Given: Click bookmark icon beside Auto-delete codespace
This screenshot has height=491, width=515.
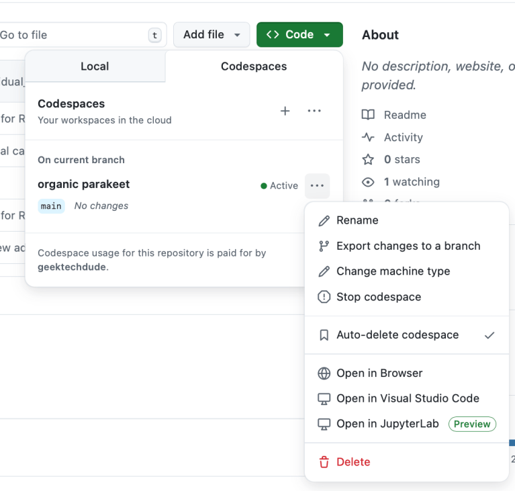Looking at the screenshot, I should [x=324, y=335].
